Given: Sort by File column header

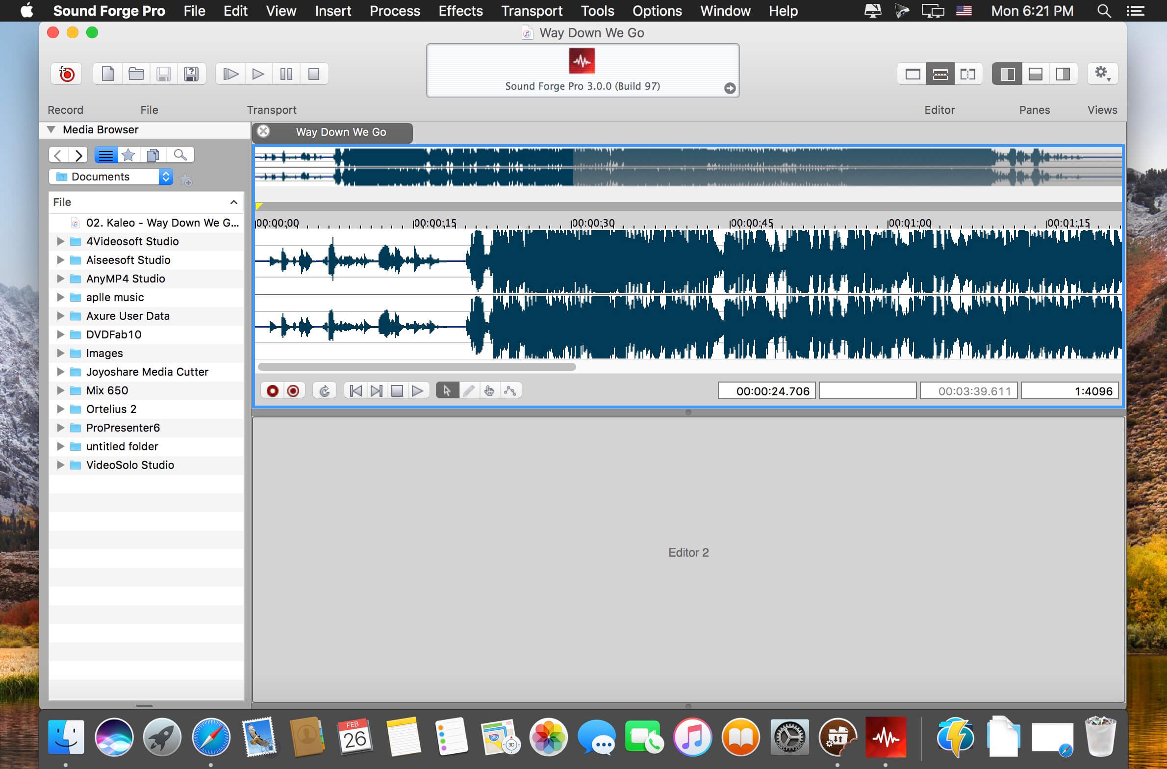Looking at the screenshot, I should (146, 202).
